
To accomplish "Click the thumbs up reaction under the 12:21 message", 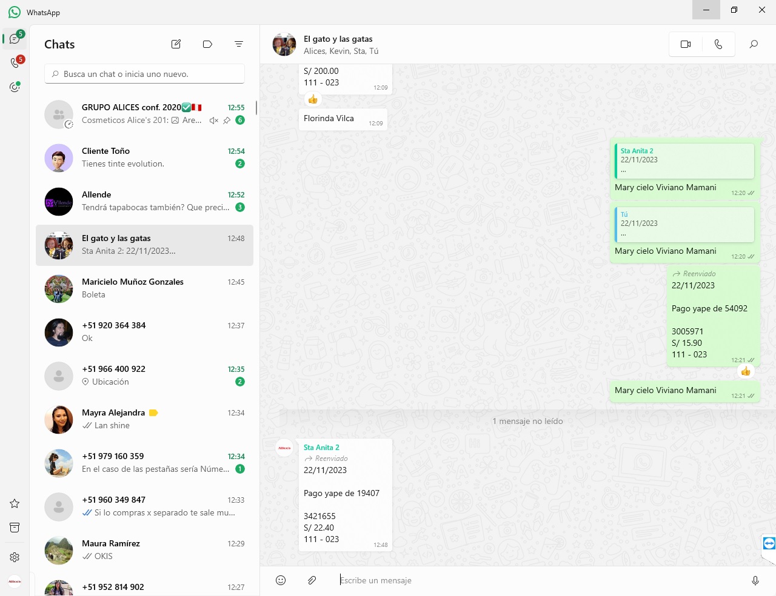I will 746,371.
